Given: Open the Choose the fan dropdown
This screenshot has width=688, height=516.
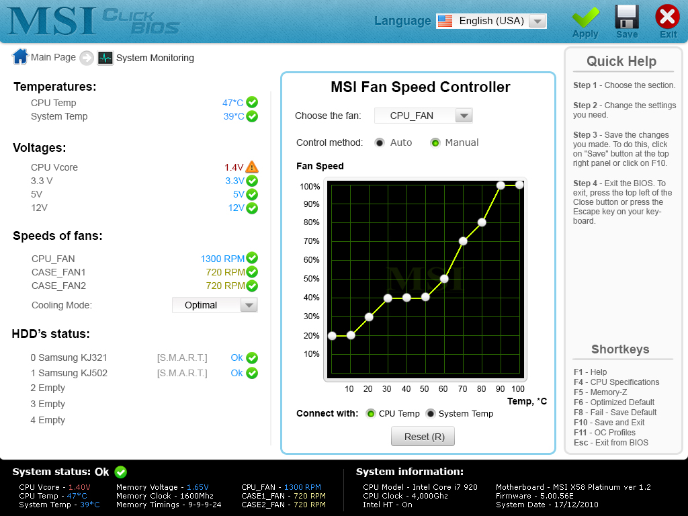Looking at the screenshot, I should pyautogui.click(x=423, y=116).
